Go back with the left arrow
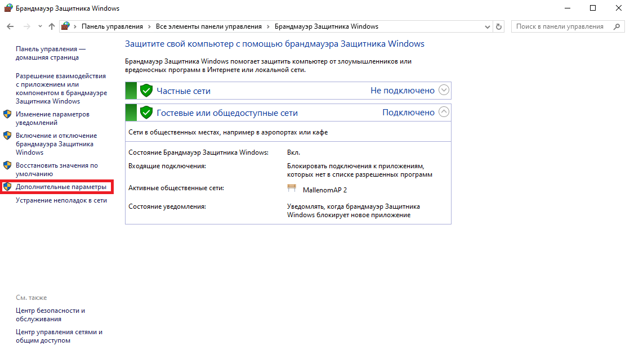The width and height of the screenshot is (630, 355). 11,26
